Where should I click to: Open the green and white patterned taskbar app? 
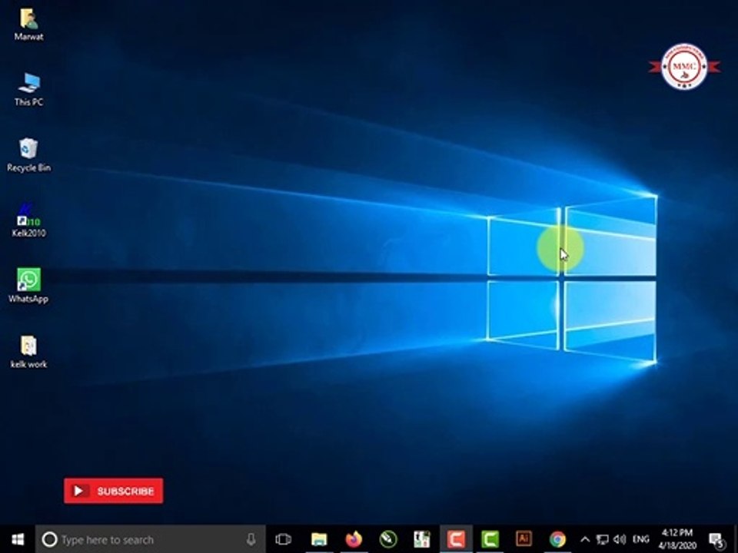(x=422, y=539)
